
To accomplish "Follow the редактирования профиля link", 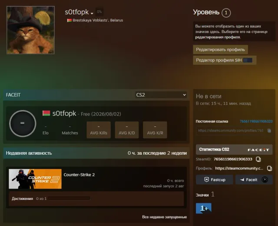I will coord(218,37).
